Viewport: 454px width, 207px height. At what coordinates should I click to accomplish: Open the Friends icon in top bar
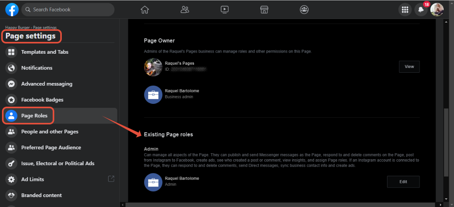coord(185,9)
